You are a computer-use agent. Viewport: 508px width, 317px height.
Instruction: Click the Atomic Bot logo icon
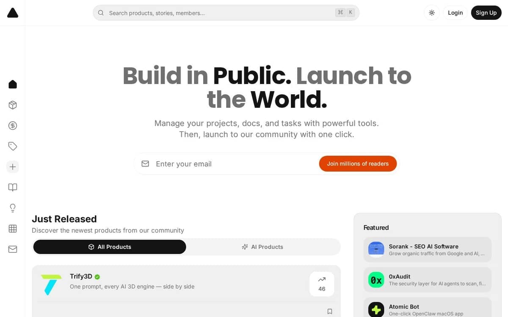[x=376, y=310]
